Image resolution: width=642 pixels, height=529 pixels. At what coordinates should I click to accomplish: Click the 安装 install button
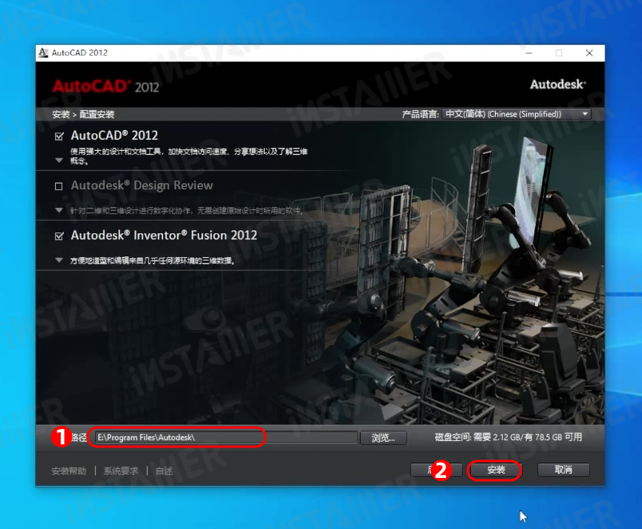click(496, 470)
